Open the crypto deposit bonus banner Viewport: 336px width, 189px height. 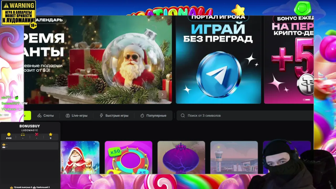(x=289, y=60)
